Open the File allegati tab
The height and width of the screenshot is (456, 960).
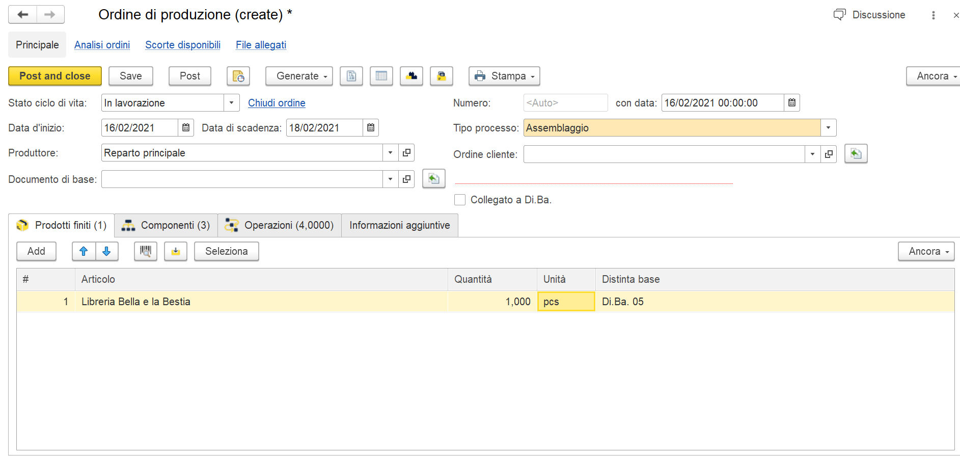[x=261, y=45]
